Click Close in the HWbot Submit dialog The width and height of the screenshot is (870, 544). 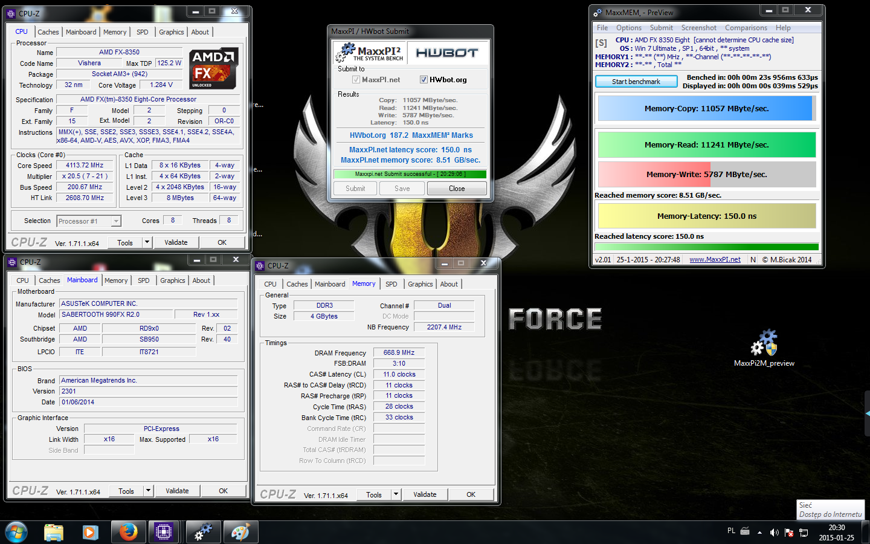[x=457, y=189]
